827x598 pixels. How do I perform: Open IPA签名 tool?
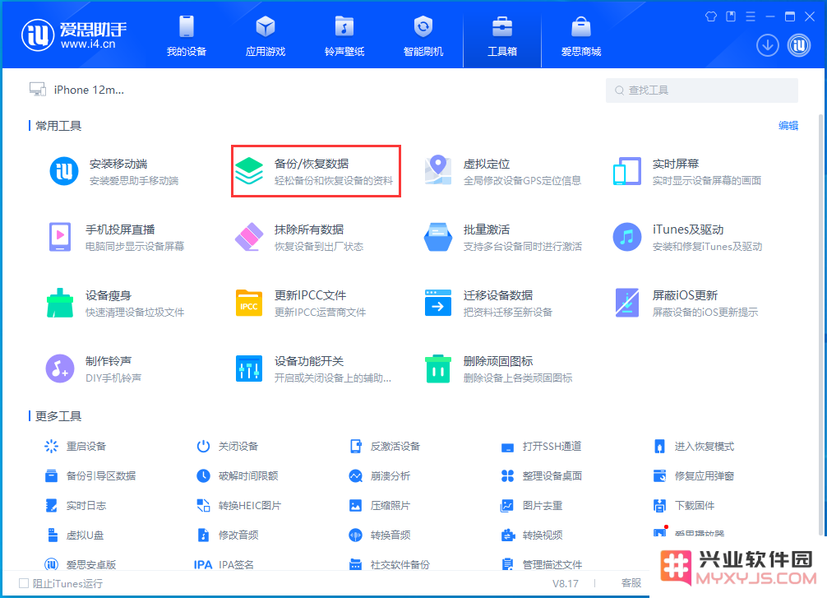point(224,565)
